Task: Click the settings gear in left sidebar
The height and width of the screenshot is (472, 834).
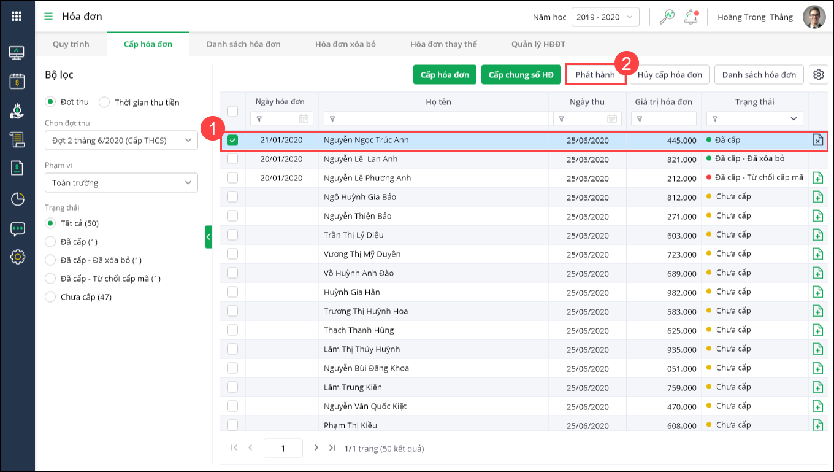Action: (17, 257)
